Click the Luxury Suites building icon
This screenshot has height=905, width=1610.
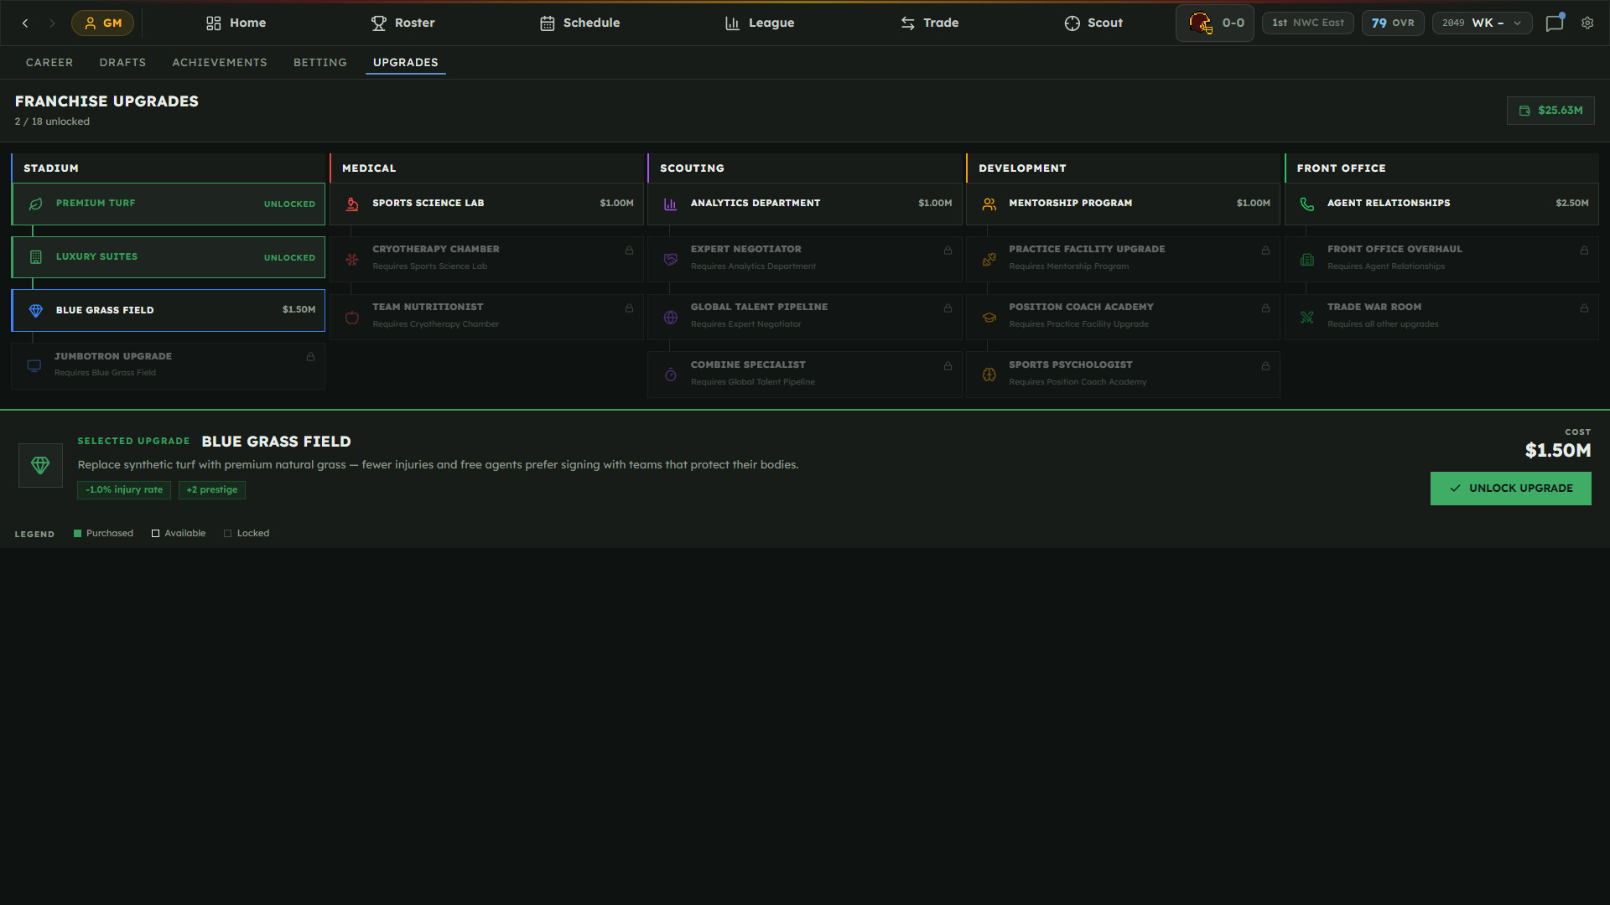(35, 257)
